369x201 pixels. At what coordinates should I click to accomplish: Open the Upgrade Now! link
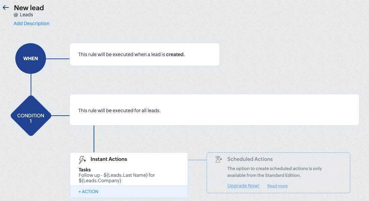(243, 186)
